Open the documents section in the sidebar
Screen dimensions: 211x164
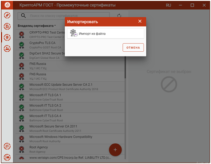[7, 27]
